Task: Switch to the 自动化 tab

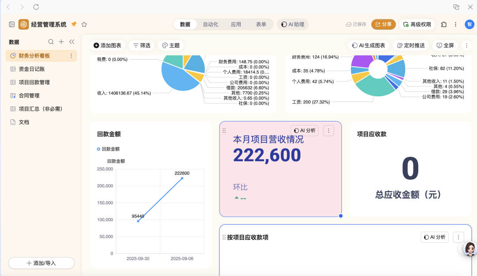Action: click(210, 24)
